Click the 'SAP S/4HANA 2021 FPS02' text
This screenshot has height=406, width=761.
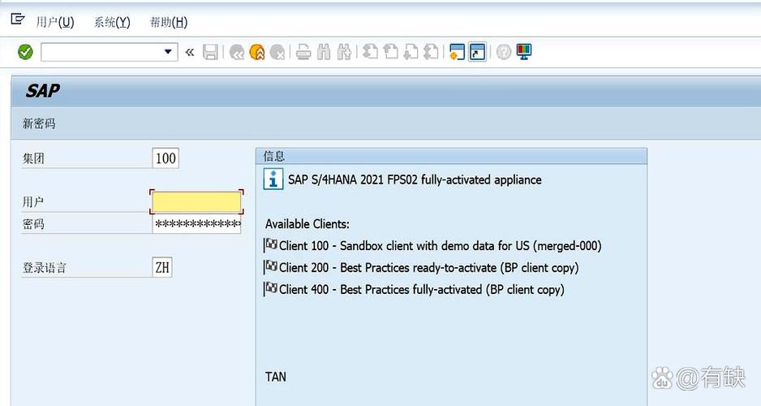(x=354, y=179)
